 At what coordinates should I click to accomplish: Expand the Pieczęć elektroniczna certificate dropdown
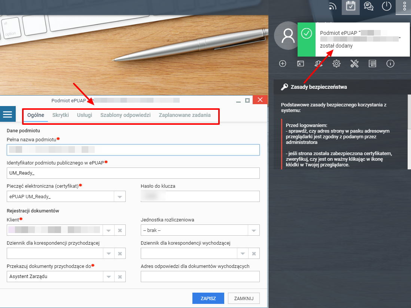point(120,197)
